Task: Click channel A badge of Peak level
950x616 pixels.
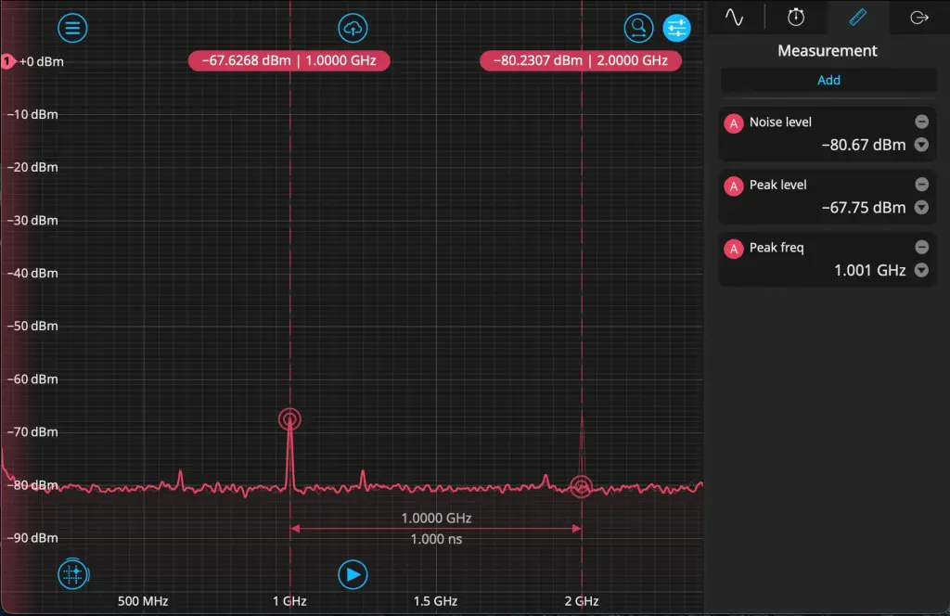Action: tap(734, 186)
